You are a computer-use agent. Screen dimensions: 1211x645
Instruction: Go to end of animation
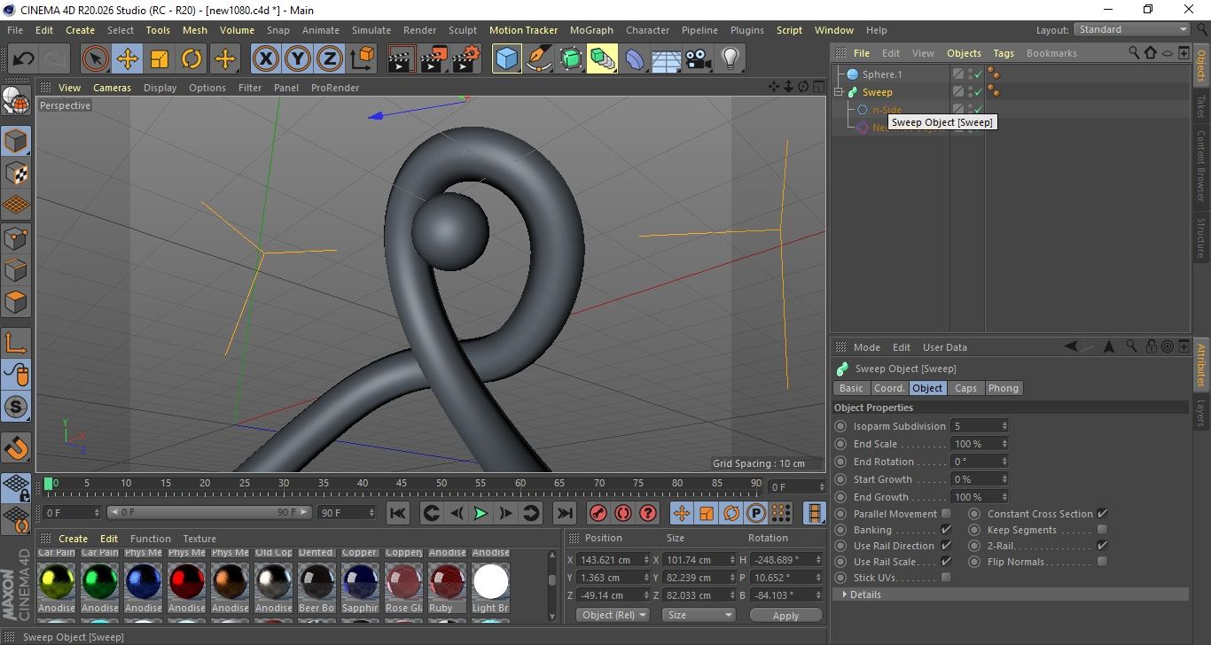pyautogui.click(x=564, y=513)
